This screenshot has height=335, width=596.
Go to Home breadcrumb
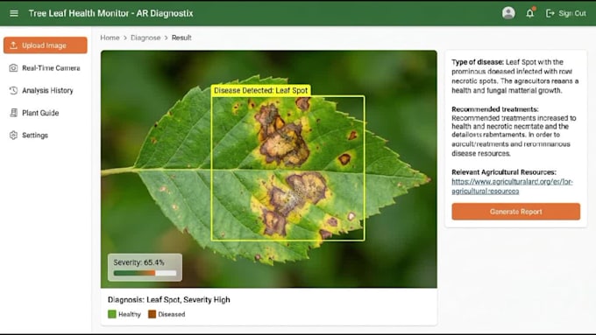pos(110,38)
